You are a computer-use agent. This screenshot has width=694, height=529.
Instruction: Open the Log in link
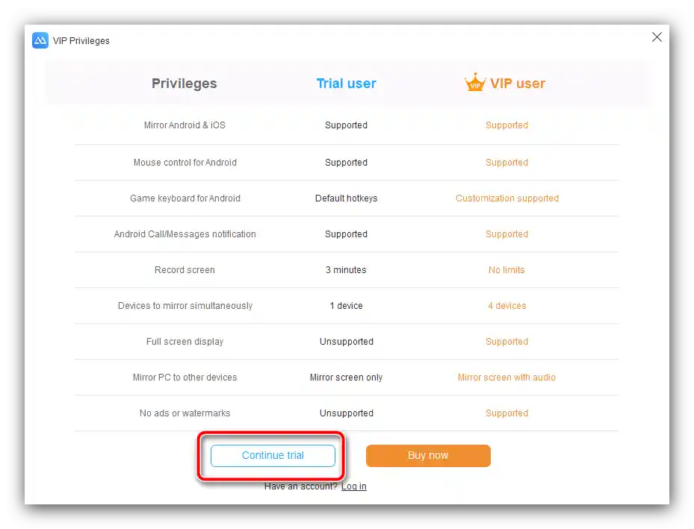pyautogui.click(x=353, y=486)
